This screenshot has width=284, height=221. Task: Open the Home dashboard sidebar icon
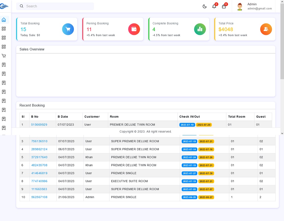point(4,20)
